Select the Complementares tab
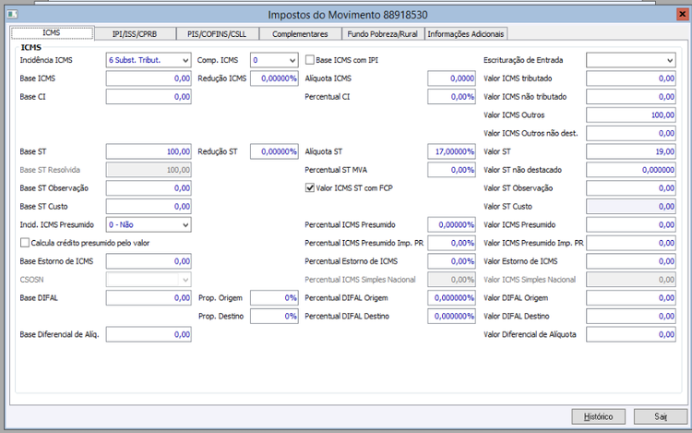Screen dimensions: 692x433 (x=300, y=34)
